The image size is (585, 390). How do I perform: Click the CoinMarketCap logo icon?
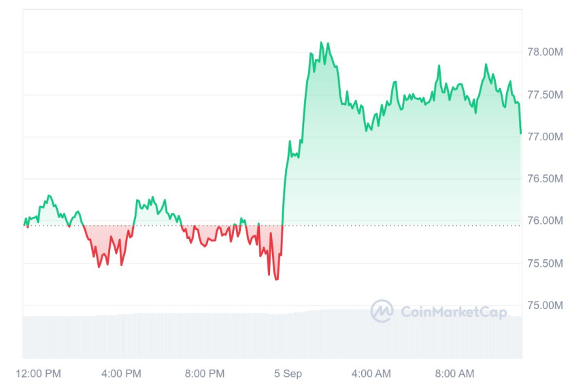(382, 311)
